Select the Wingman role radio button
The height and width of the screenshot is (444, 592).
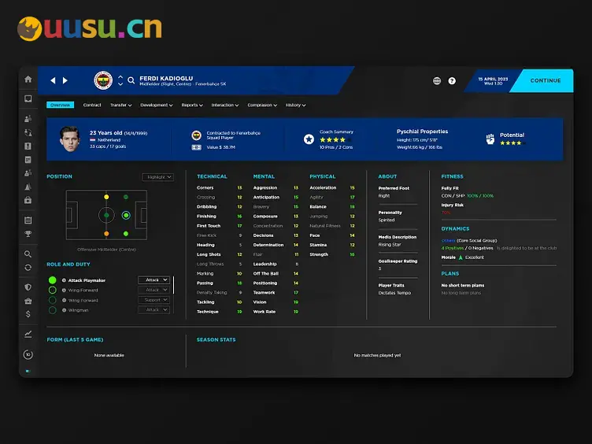(53, 310)
